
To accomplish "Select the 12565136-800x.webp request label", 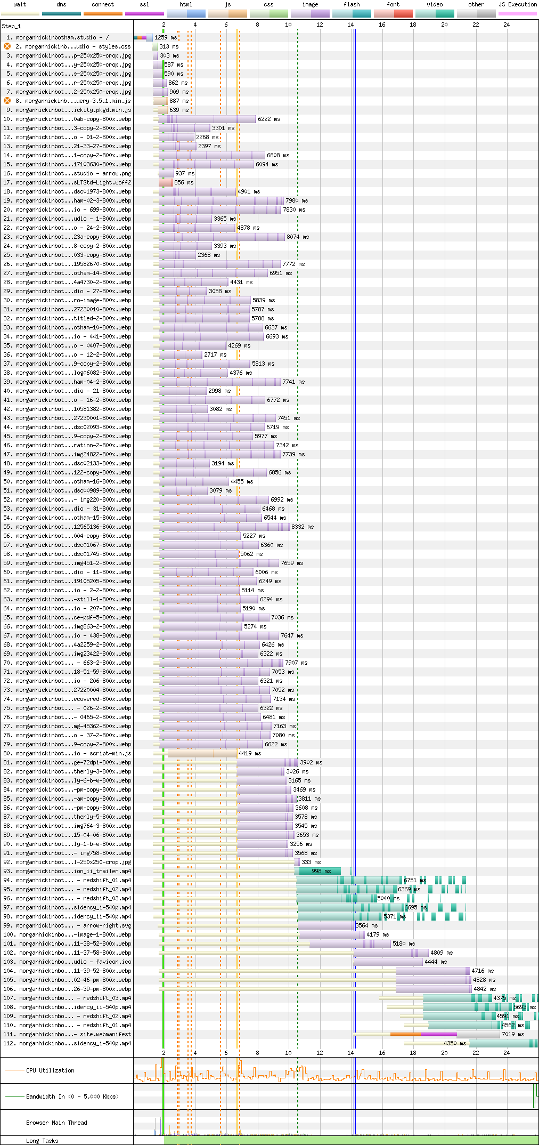I will tap(67, 527).
